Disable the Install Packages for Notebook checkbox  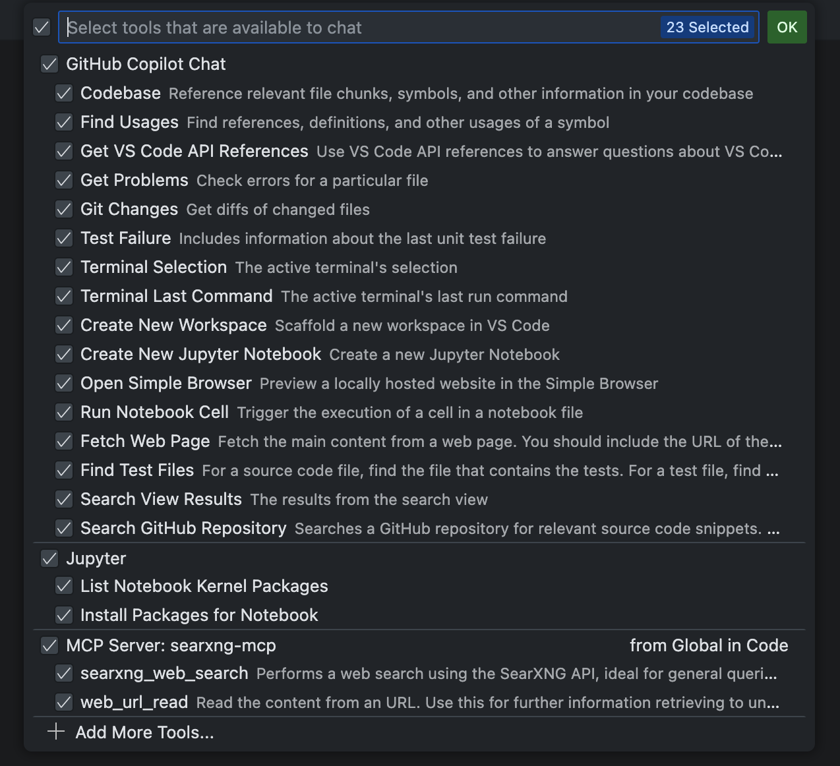coord(64,616)
